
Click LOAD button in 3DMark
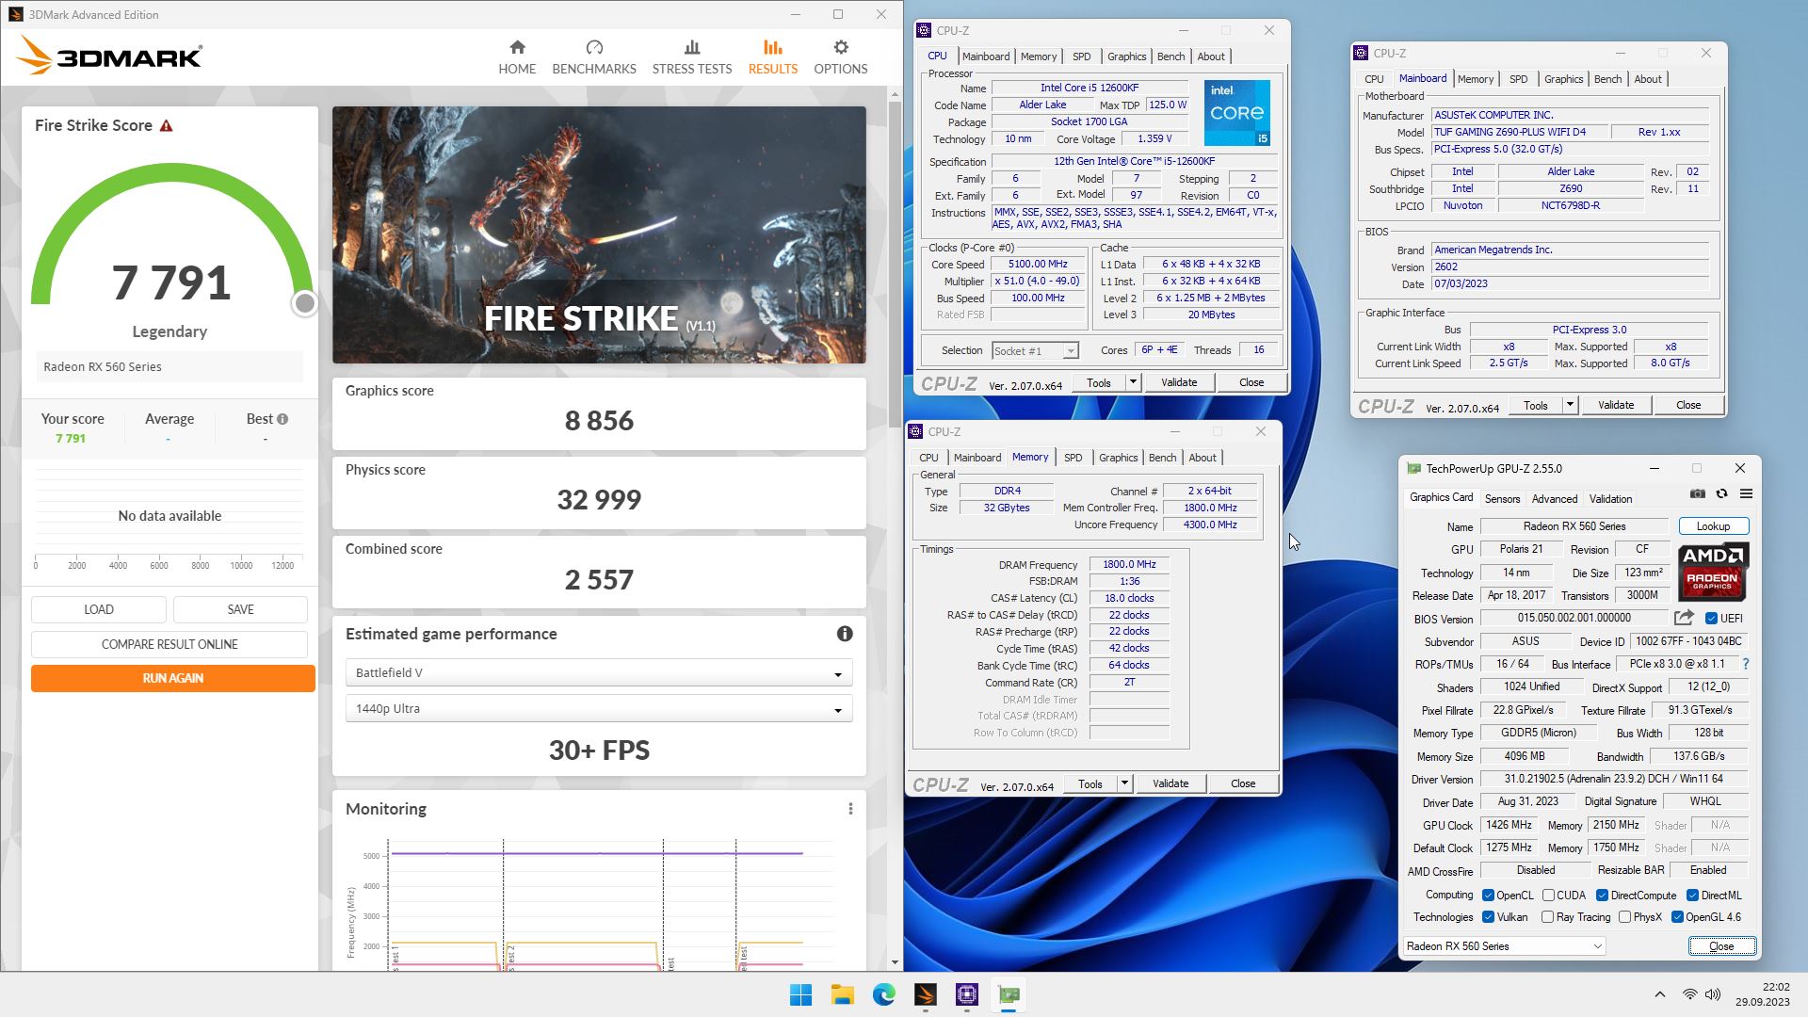click(x=99, y=609)
